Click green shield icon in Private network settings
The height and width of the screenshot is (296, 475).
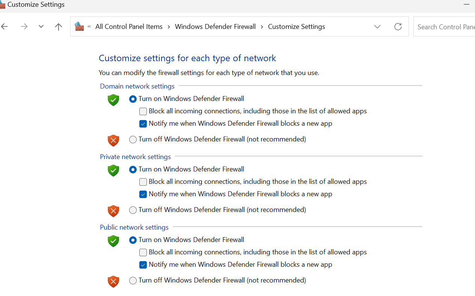(x=113, y=170)
